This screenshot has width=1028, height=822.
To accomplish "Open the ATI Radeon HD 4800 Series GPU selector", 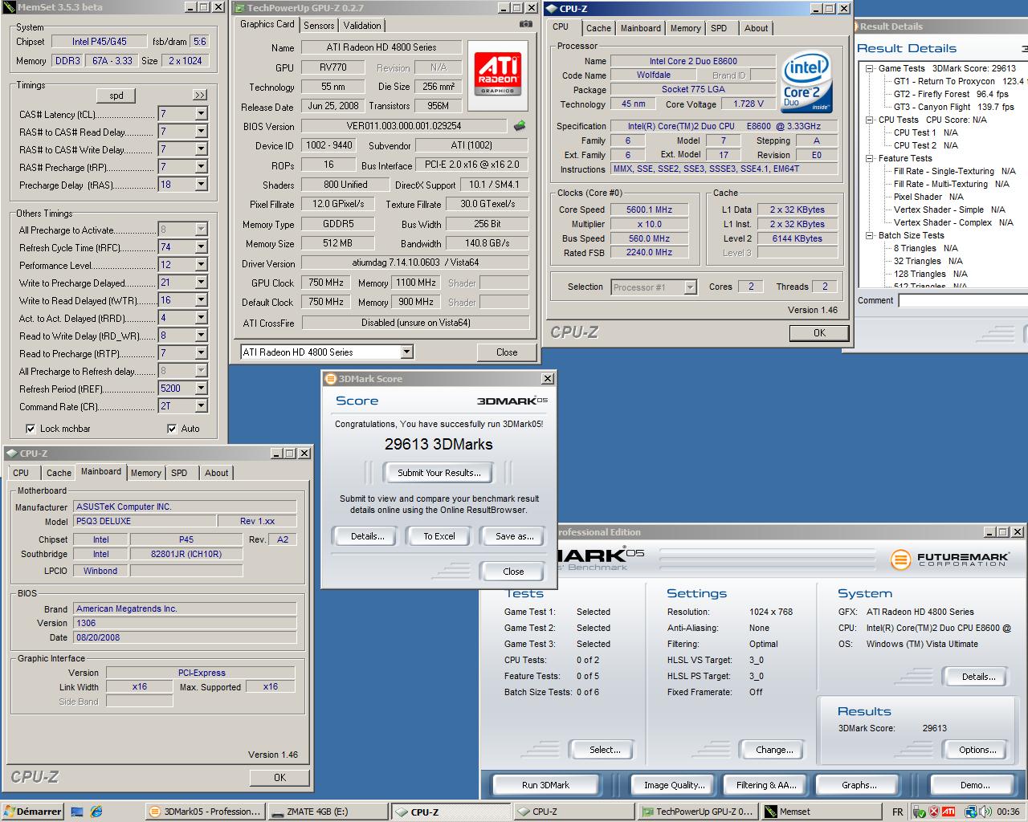I will coord(327,352).
